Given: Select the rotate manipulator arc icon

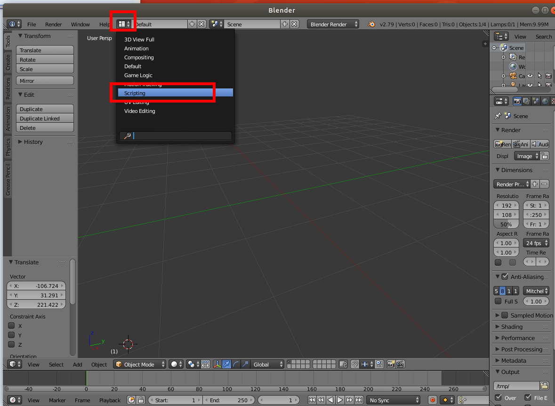Looking at the screenshot, I should 236,364.
